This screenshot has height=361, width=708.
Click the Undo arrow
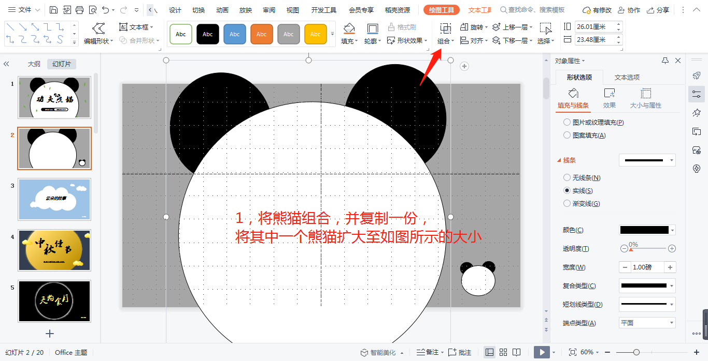(x=106, y=10)
